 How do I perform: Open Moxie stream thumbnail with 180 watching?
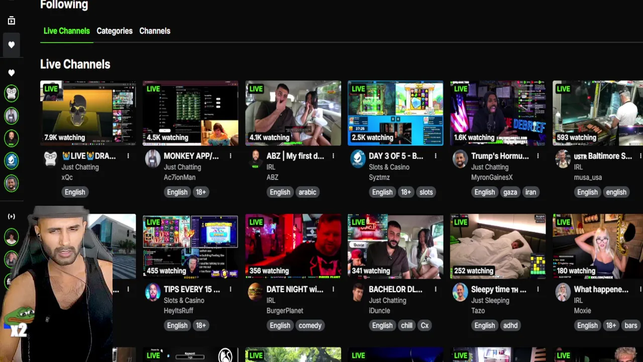pos(598,246)
